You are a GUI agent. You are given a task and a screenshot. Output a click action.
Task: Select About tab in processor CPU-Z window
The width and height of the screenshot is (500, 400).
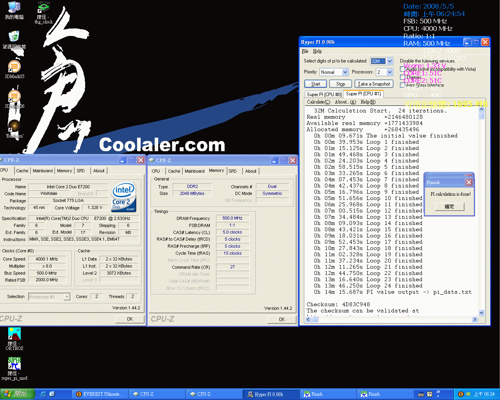pyautogui.click(x=99, y=171)
